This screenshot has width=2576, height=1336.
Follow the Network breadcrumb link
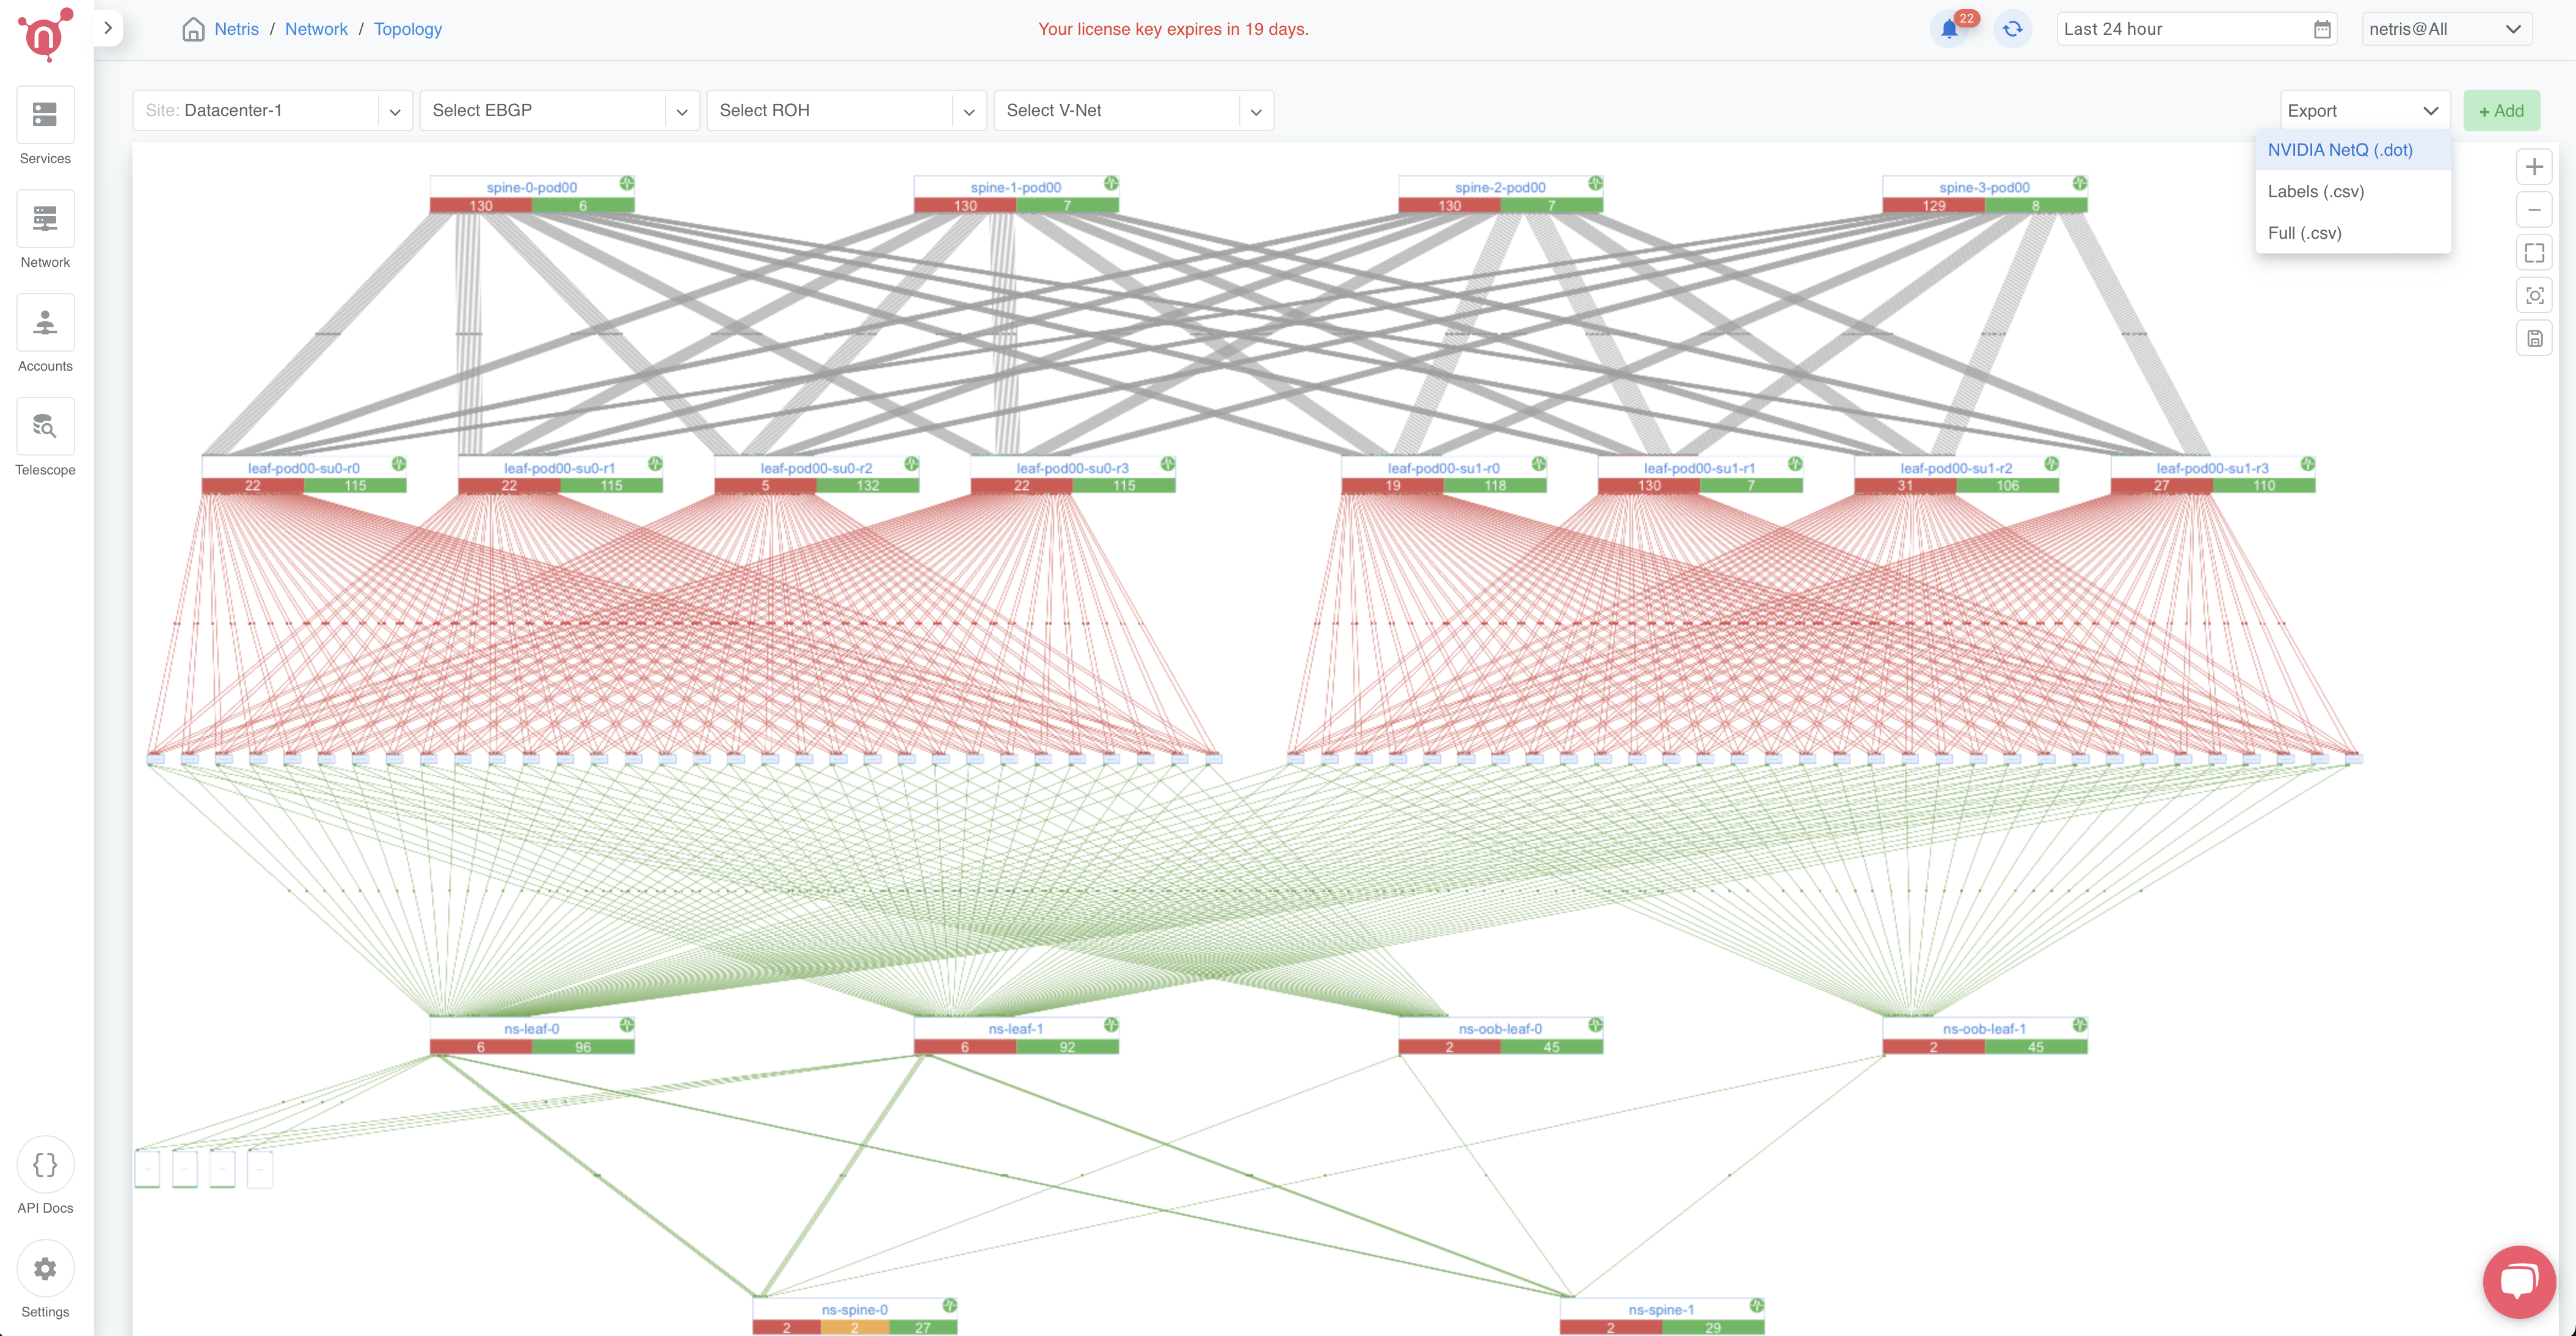click(x=316, y=29)
